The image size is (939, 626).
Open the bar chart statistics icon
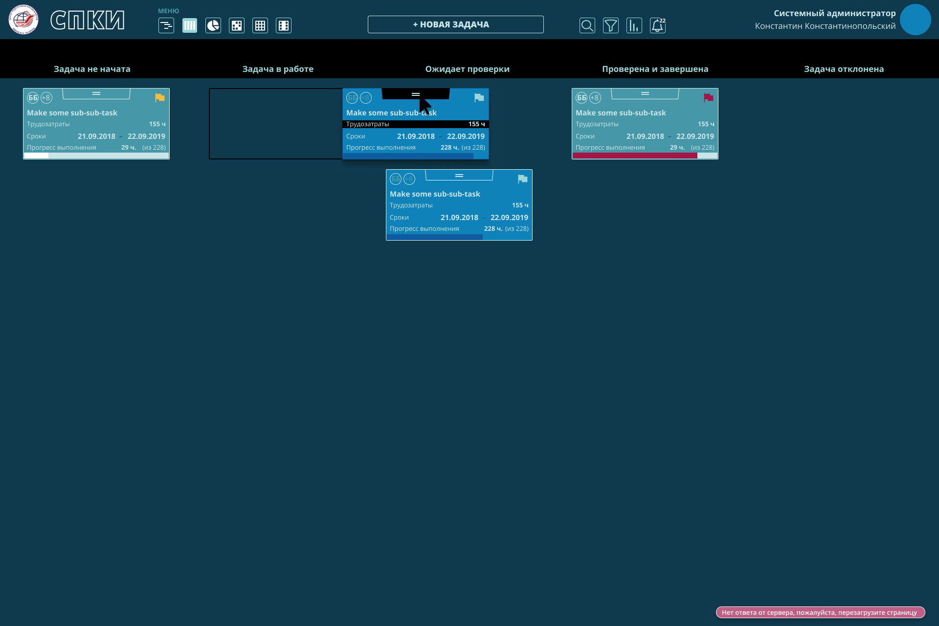tap(634, 25)
